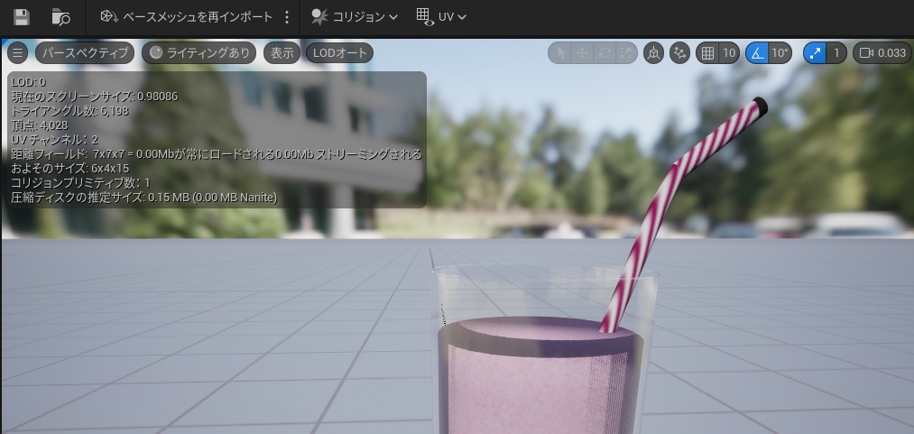Screen dimensions: 914x434
Task: Open the 表示 show menu
Action: [282, 53]
